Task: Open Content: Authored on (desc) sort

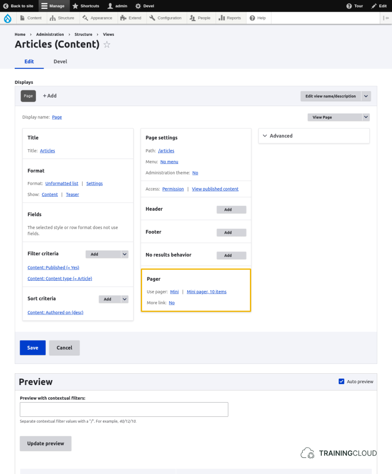Action: click(55, 313)
